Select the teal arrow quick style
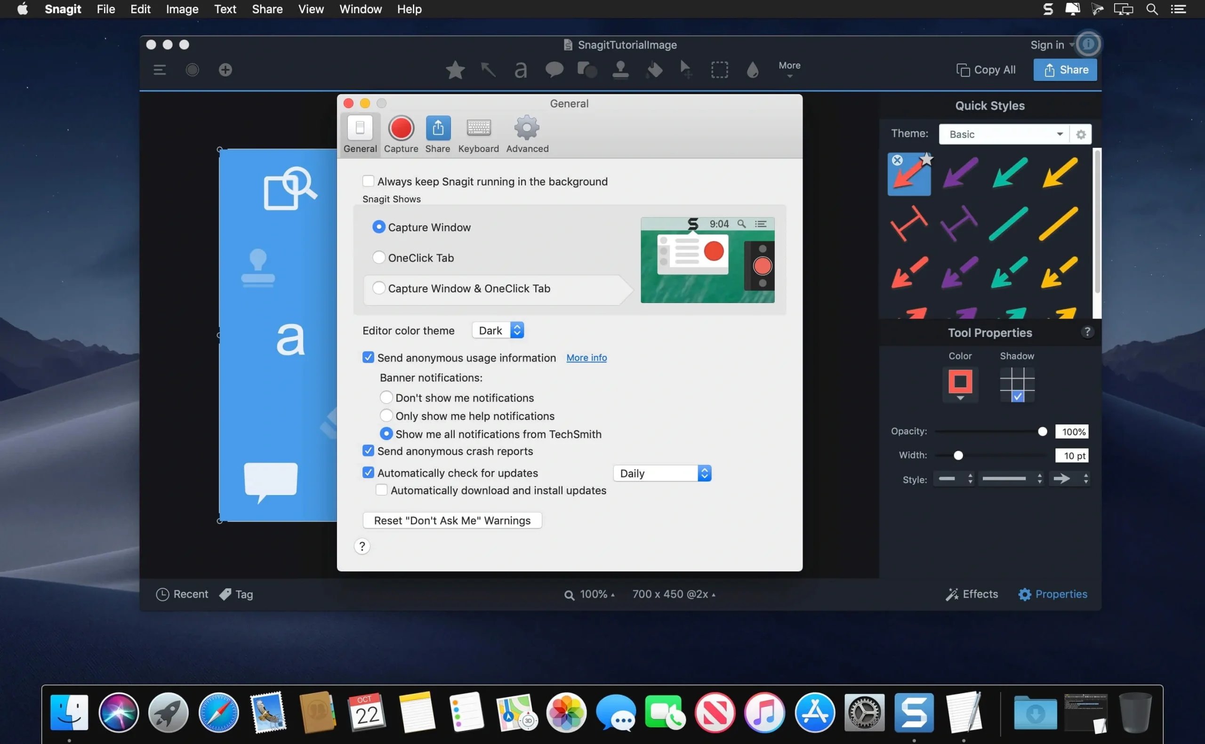This screenshot has height=744, width=1205. tap(1010, 173)
